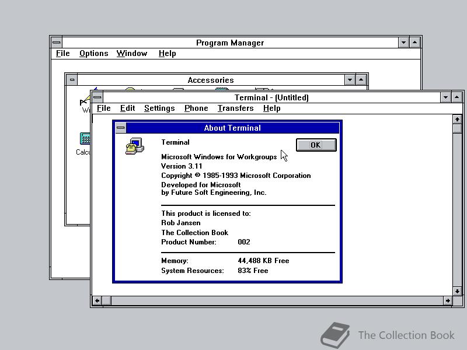Select the Calculator icon in Accessories

coord(85,139)
